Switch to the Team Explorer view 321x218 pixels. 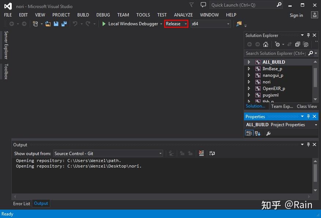pos(282,106)
